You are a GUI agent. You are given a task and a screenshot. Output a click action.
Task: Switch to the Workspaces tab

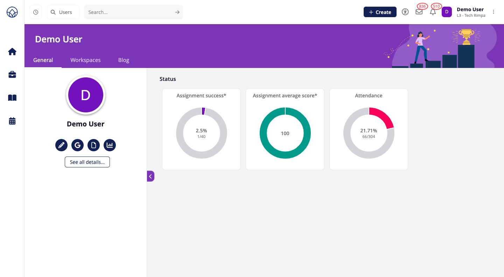coord(85,60)
